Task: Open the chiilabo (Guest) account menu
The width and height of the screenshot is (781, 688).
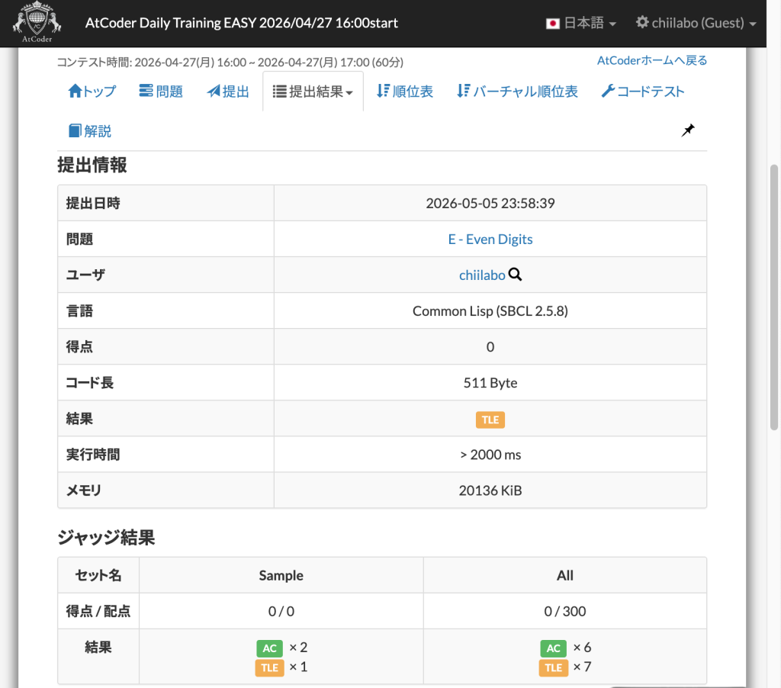Action: click(696, 23)
